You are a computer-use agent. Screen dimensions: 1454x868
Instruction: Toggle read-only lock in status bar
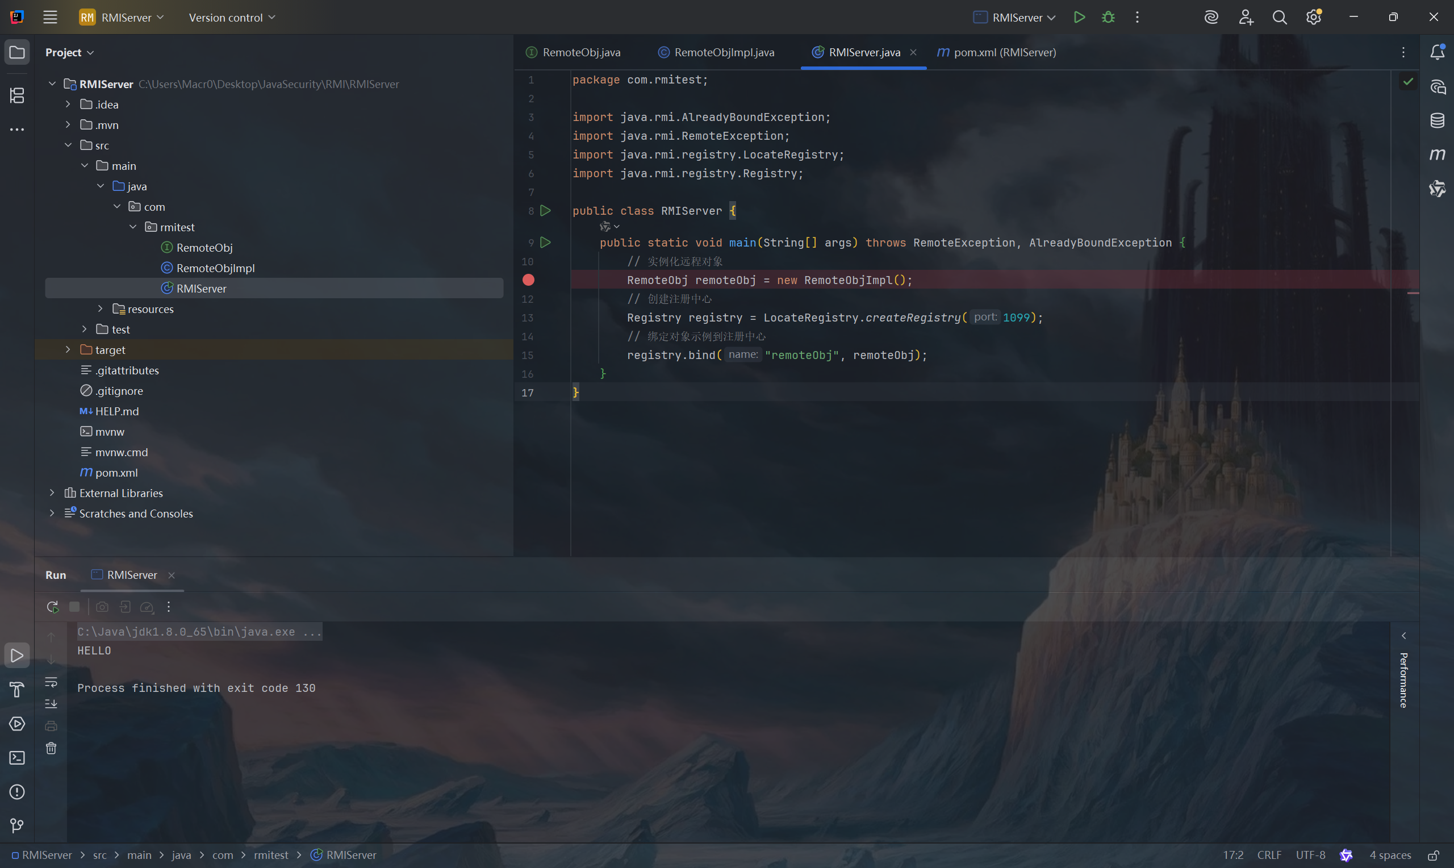click(1434, 855)
